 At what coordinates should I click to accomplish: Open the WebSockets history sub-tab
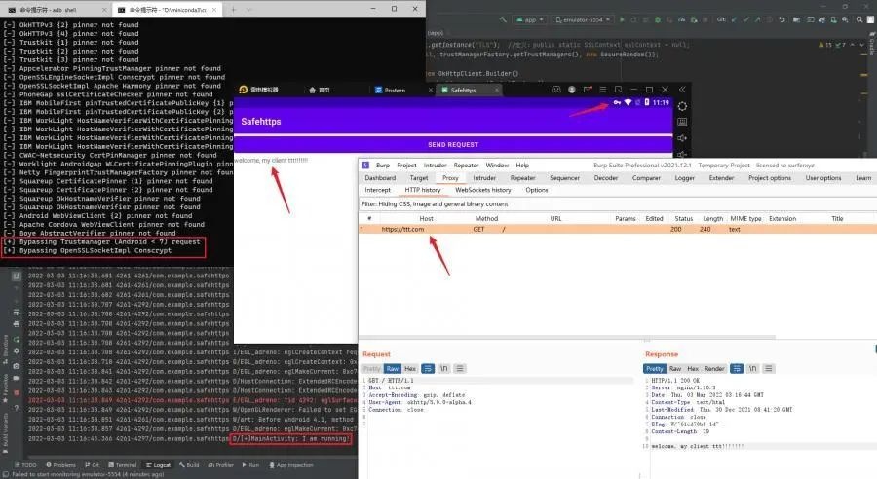[x=482, y=190]
